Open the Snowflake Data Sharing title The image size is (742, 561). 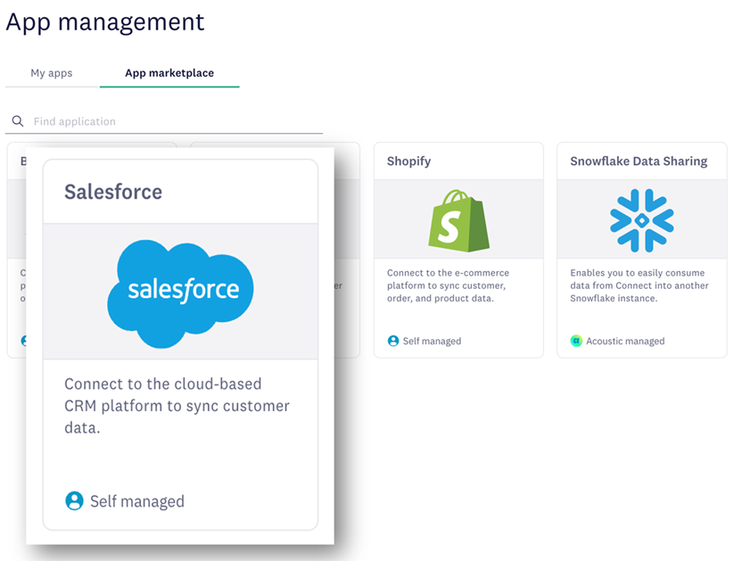[x=639, y=161]
